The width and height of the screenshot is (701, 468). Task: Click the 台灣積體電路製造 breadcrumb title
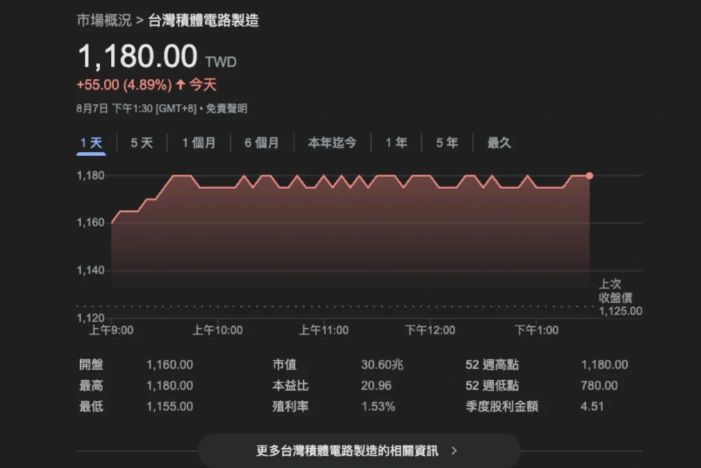pyautogui.click(x=203, y=21)
